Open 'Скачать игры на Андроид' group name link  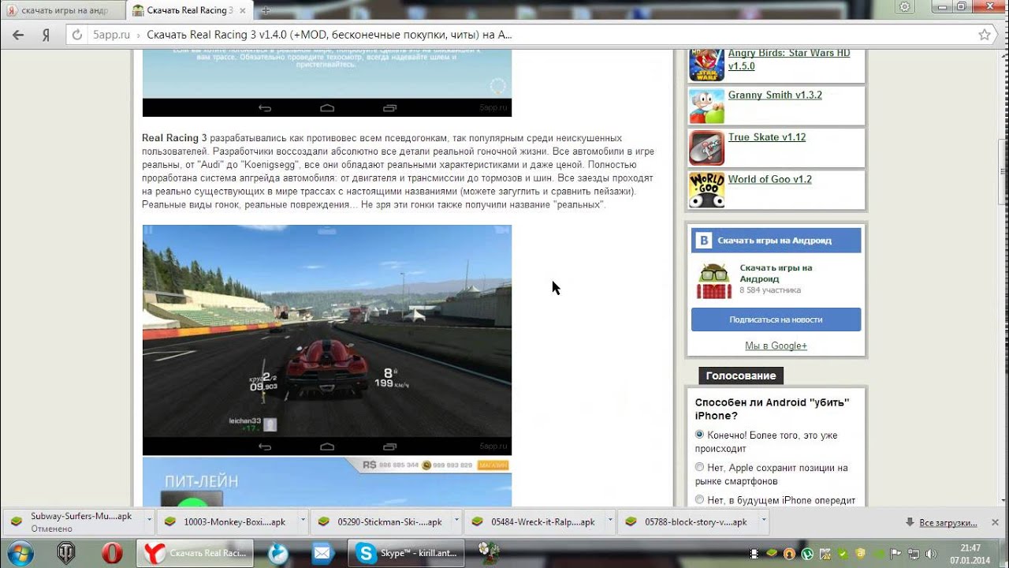coord(776,273)
